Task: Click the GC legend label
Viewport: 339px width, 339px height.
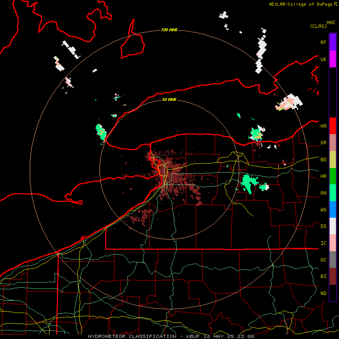Action: 323,260
